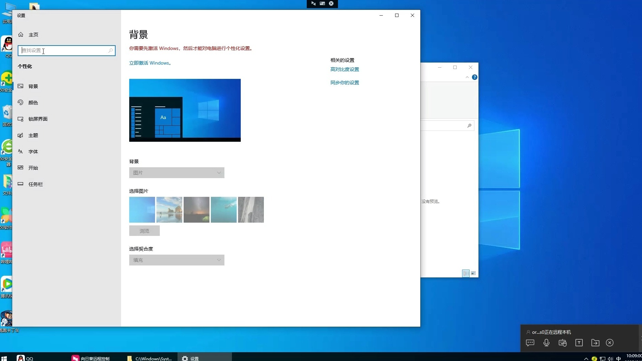Open the 回收站 recycle bin icon
This screenshot has width=642, height=361.
click(x=6, y=115)
